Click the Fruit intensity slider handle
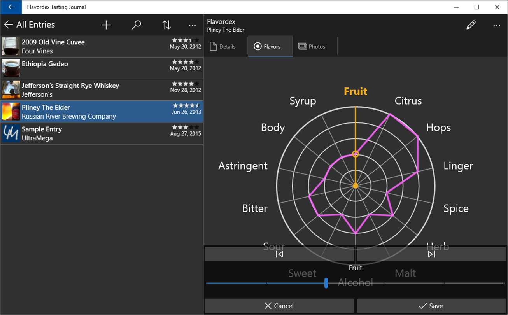 326,283
